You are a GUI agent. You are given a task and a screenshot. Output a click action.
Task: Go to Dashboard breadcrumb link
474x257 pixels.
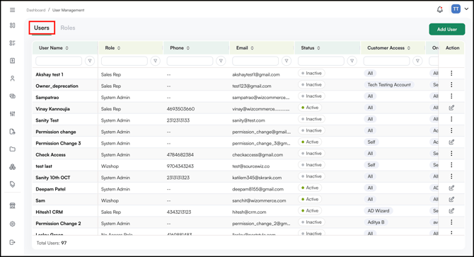pyautogui.click(x=35, y=10)
